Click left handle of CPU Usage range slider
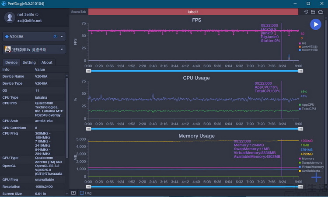Screen dimensions: 328x197 click(88, 129)
